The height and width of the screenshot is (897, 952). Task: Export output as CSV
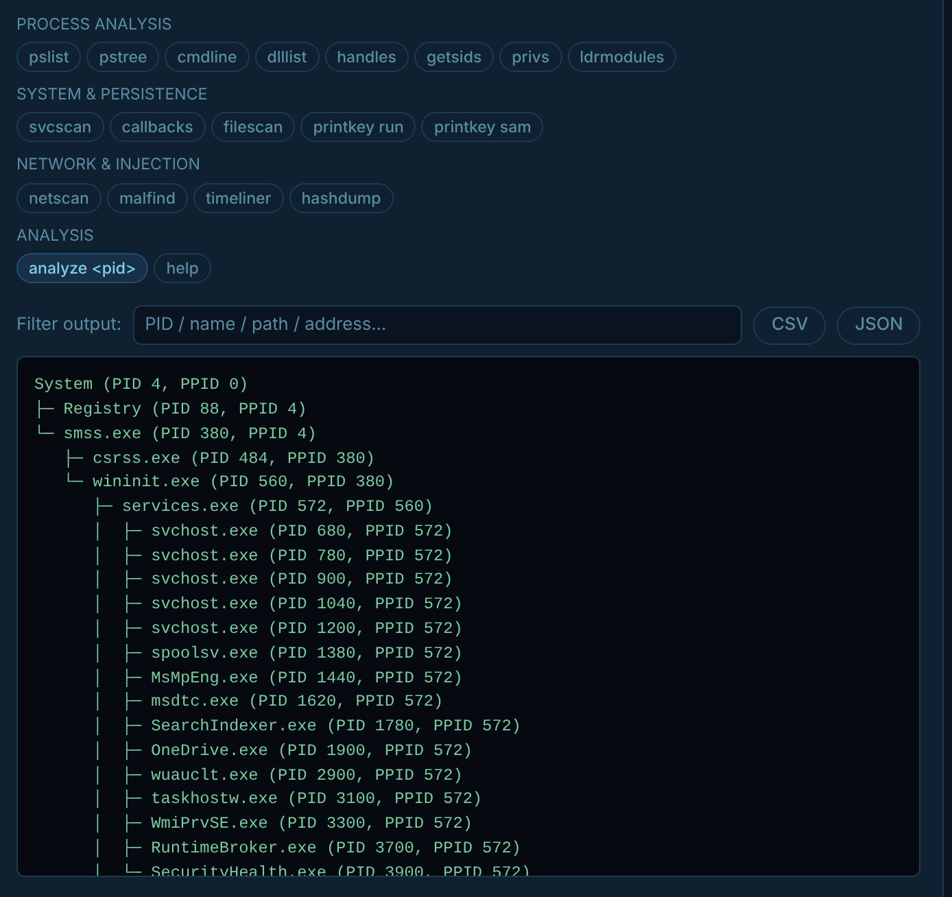[x=789, y=324]
